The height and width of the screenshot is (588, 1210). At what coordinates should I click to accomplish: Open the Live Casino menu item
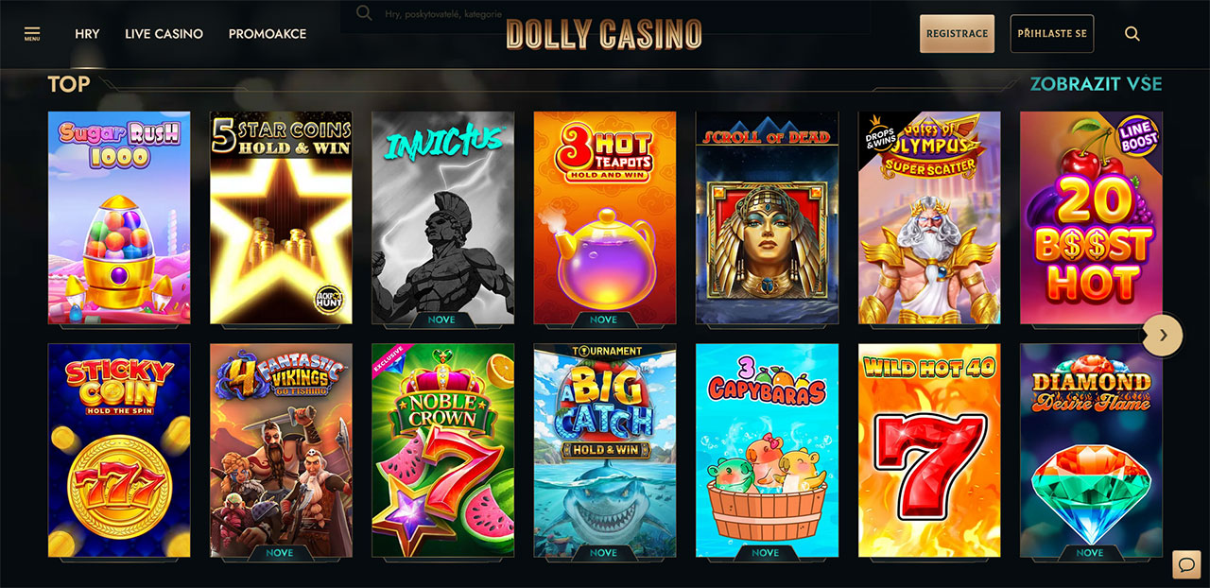164,34
